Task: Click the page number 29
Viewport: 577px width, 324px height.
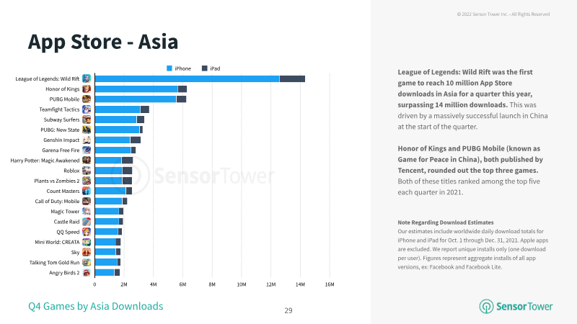Action: pyautogui.click(x=288, y=310)
